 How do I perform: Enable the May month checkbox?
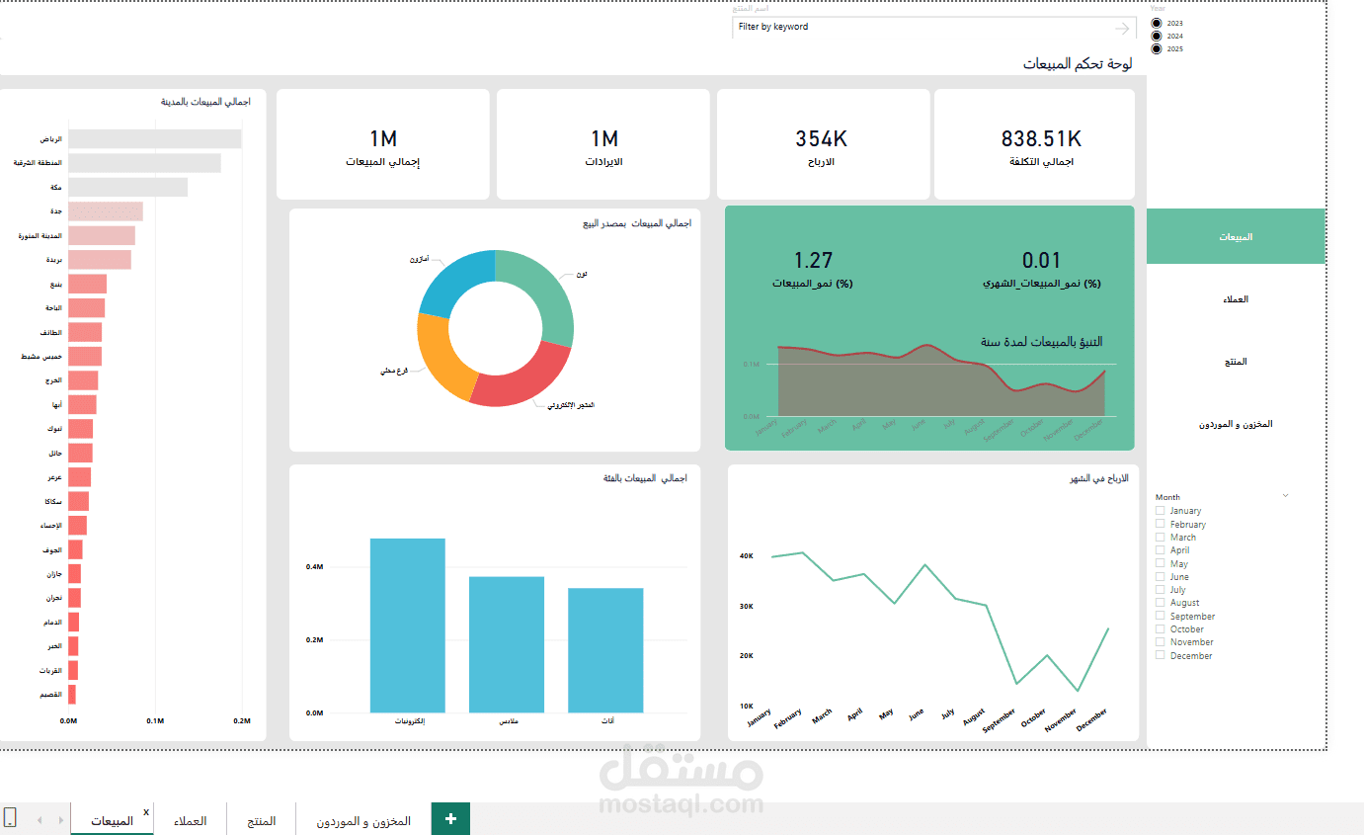click(1161, 563)
